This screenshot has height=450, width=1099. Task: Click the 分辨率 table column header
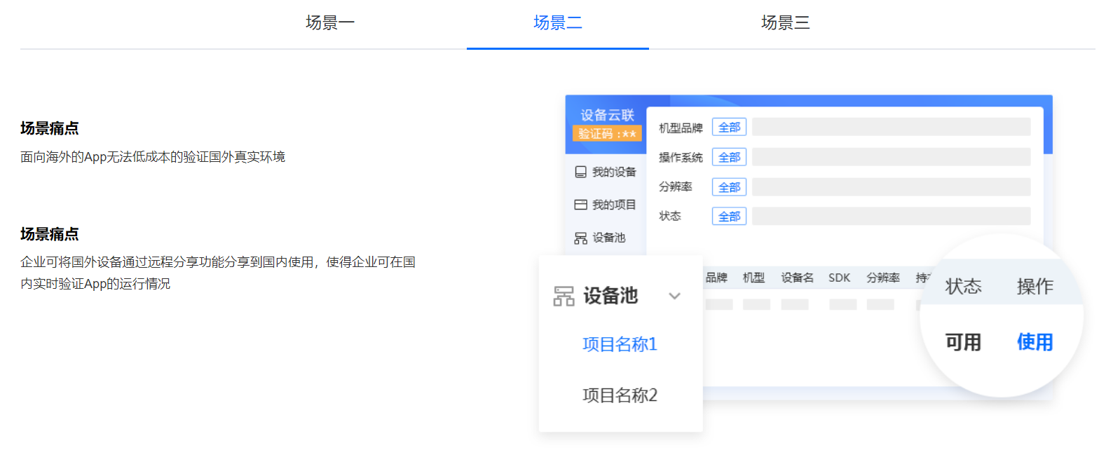883,278
